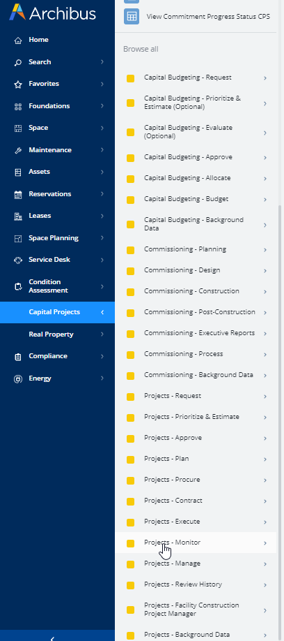The width and height of the screenshot is (284, 641).
Task: Click the Energy plug icon
Action: (x=17, y=378)
